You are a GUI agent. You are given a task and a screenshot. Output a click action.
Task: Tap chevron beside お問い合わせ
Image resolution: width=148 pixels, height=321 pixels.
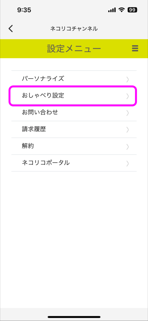pos(128,113)
